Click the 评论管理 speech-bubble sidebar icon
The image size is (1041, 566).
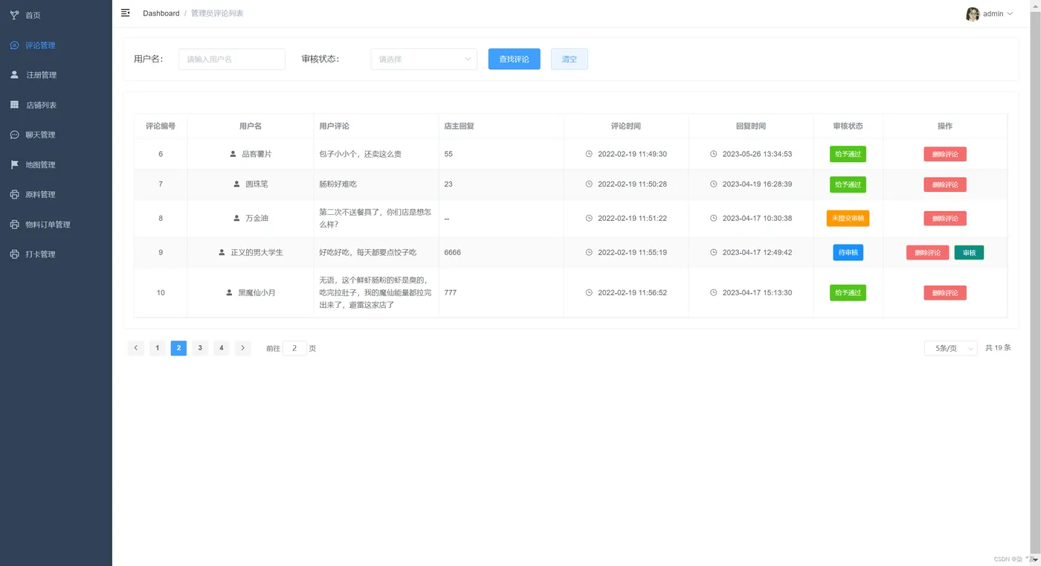[14, 45]
